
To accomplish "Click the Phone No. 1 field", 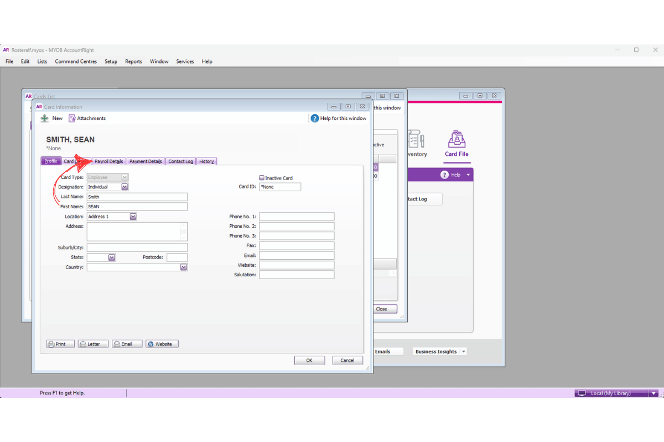I will click(x=297, y=217).
